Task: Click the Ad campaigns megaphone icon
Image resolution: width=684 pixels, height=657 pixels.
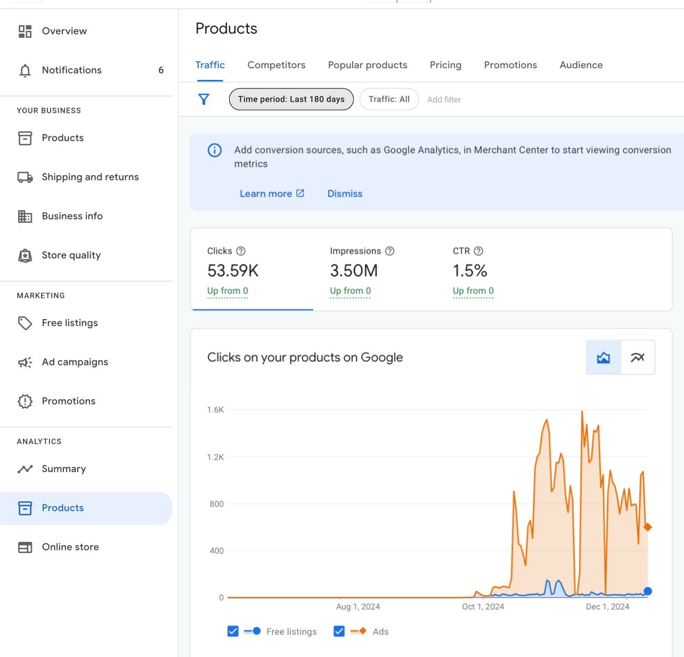Action: (x=25, y=362)
